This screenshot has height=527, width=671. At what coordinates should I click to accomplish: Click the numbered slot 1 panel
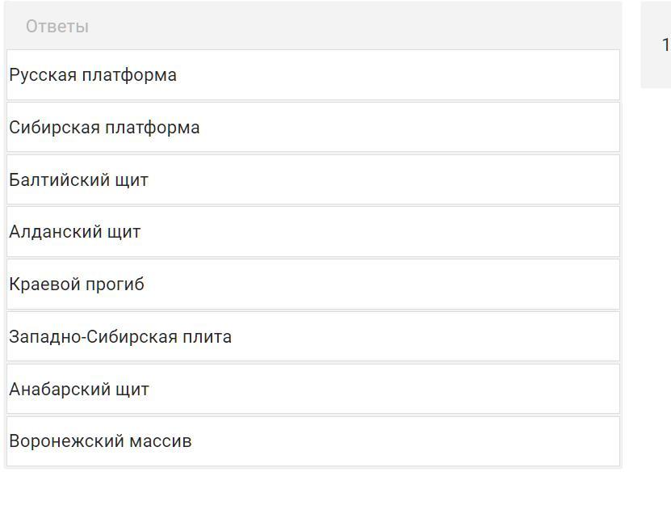pos(656,44)
